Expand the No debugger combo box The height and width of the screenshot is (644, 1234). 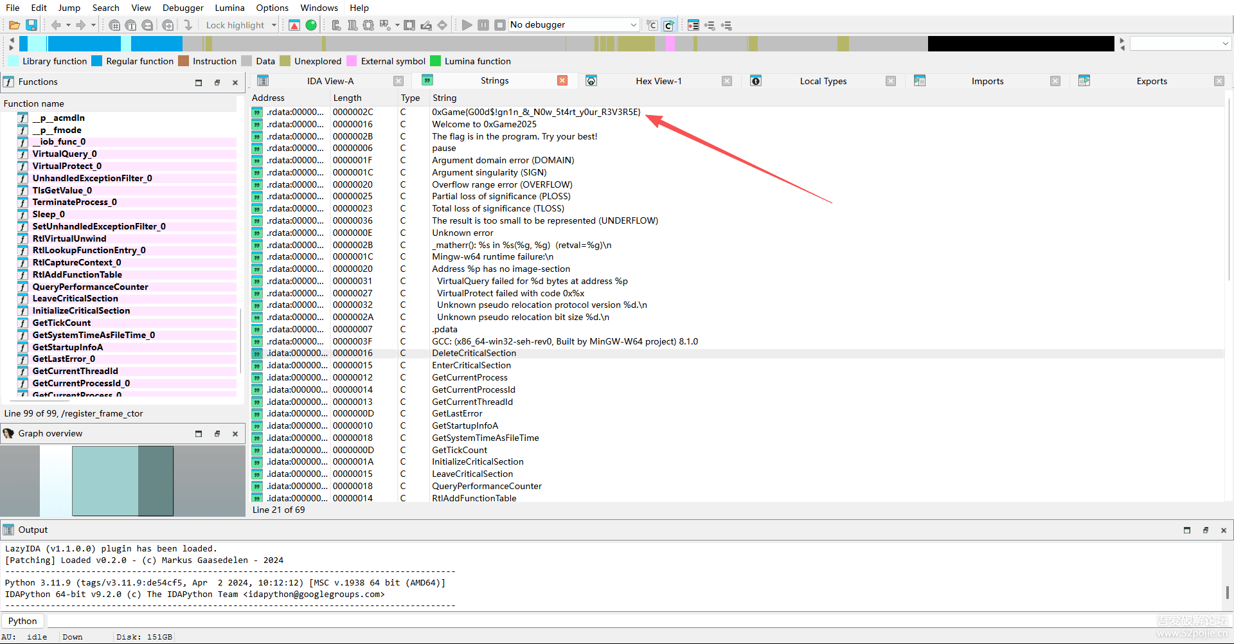pyautogui.click(x=633, y=25)
